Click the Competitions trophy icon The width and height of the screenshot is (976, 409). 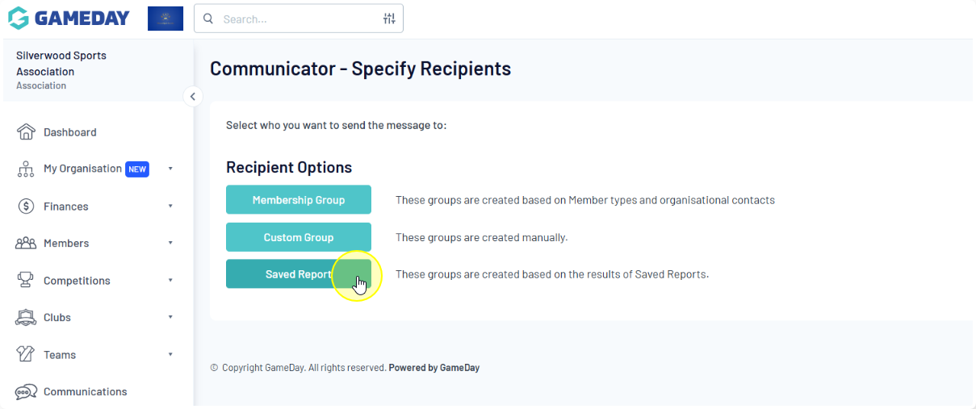click(x=27, y=281)
